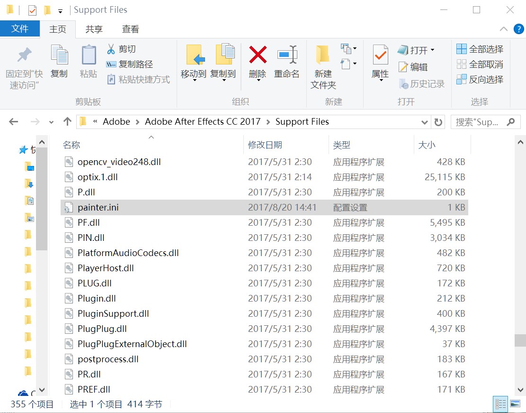Switch to large thumbnails view icon

click(x=515, y=404)
